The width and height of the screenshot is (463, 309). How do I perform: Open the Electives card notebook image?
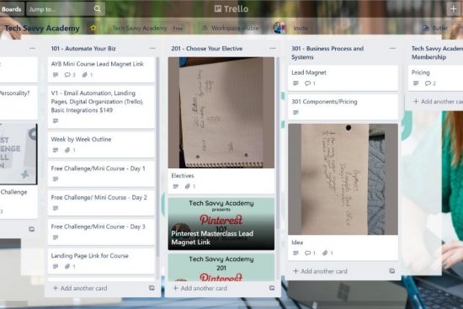point(221,113)
